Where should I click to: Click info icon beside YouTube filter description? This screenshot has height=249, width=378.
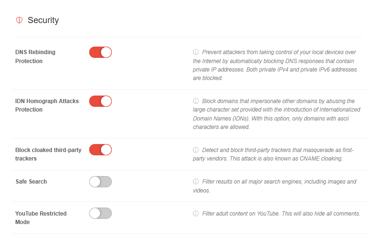(x=196, y=214)
